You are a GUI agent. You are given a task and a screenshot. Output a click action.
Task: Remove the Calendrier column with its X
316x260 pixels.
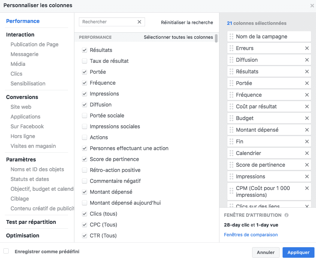[307, 153]
